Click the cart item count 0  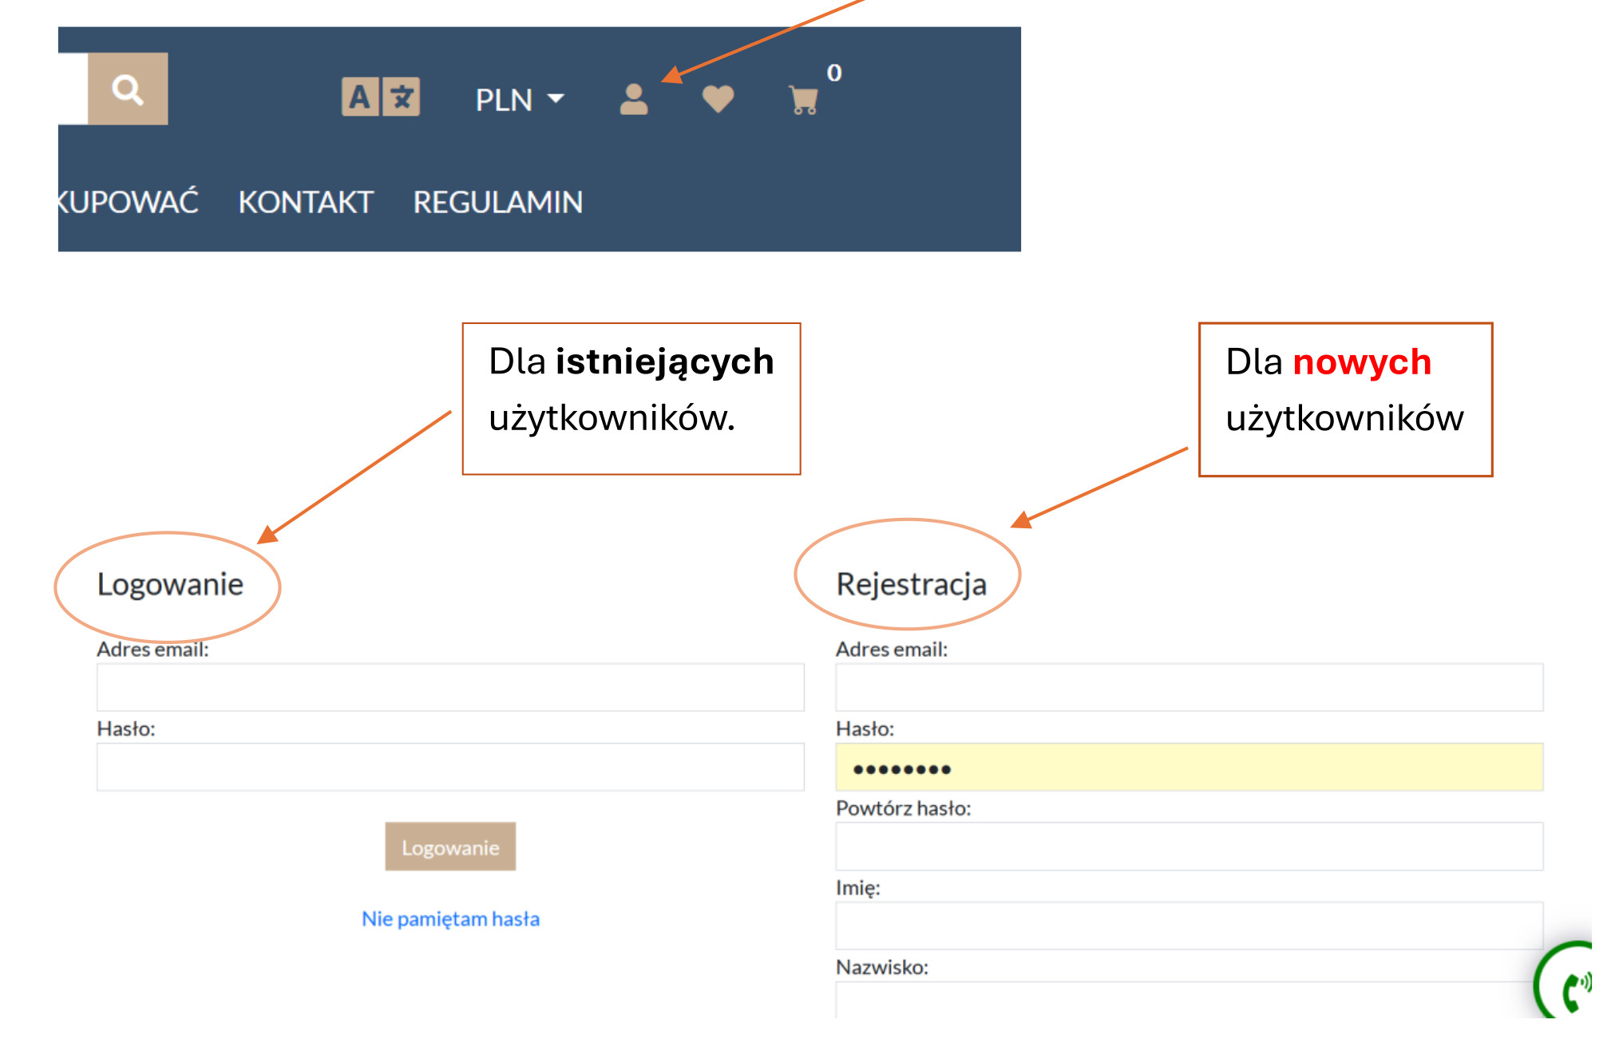coord(834,73)
